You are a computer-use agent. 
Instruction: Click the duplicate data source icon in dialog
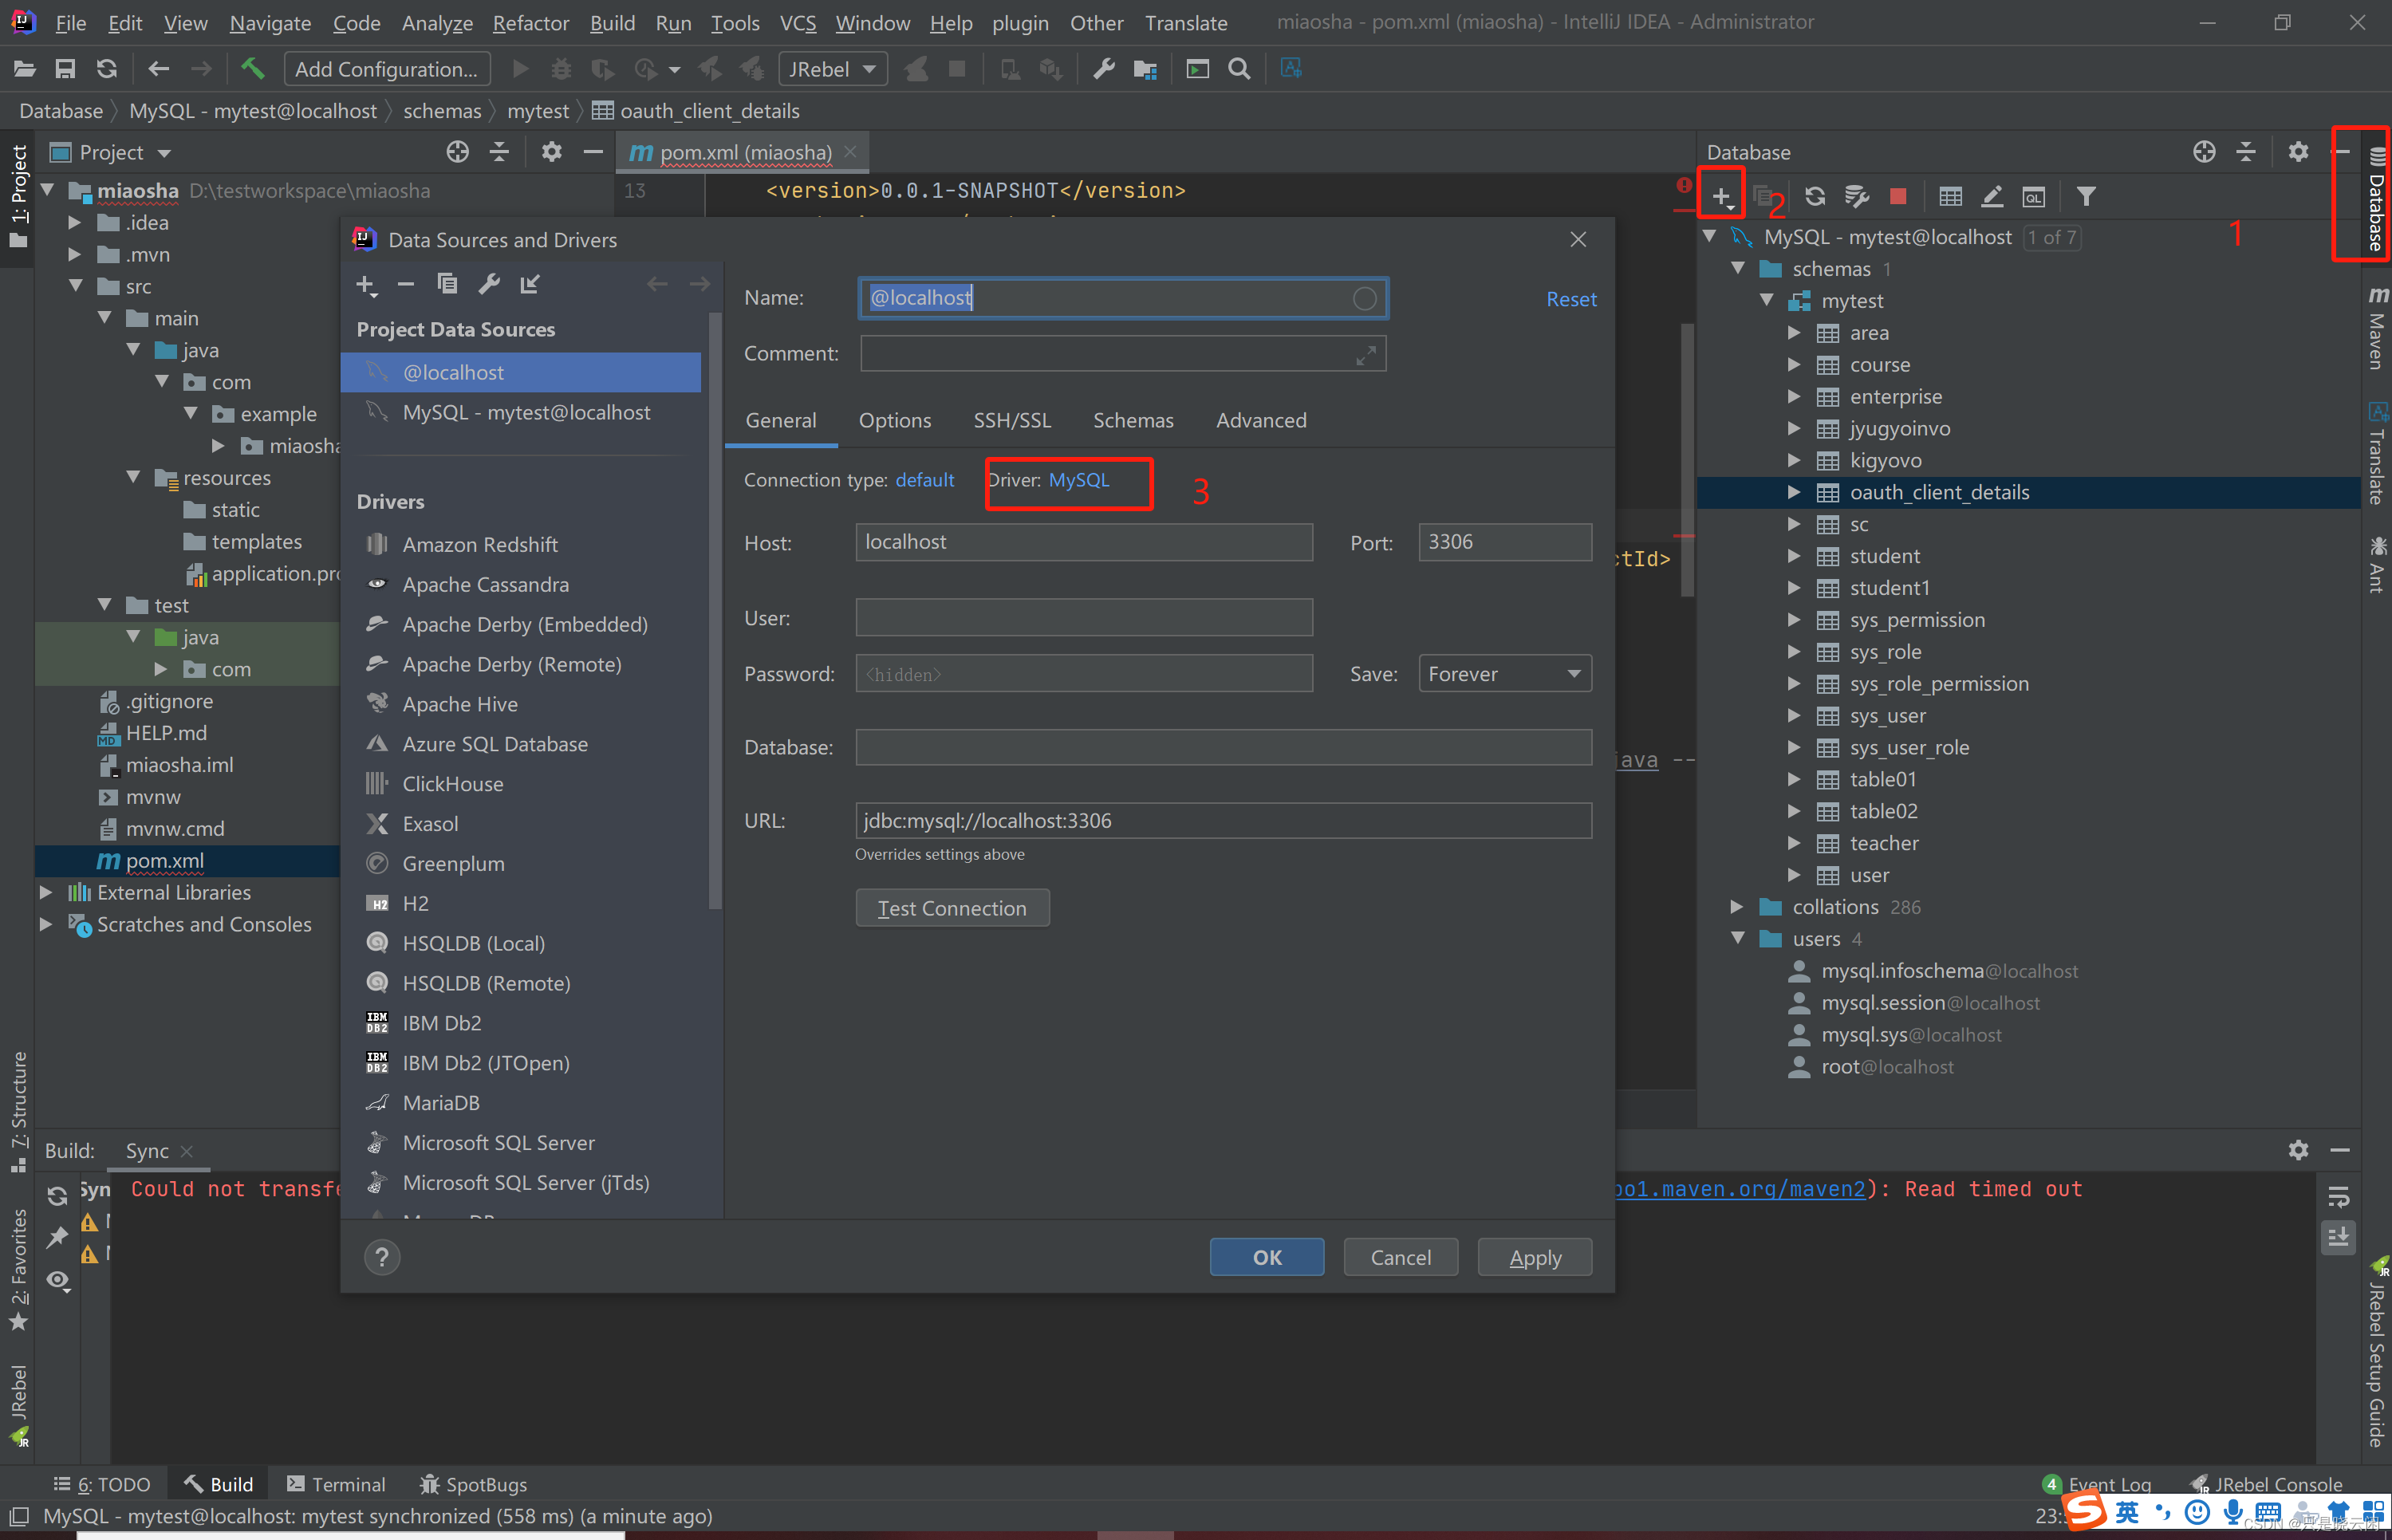[447, 285]
